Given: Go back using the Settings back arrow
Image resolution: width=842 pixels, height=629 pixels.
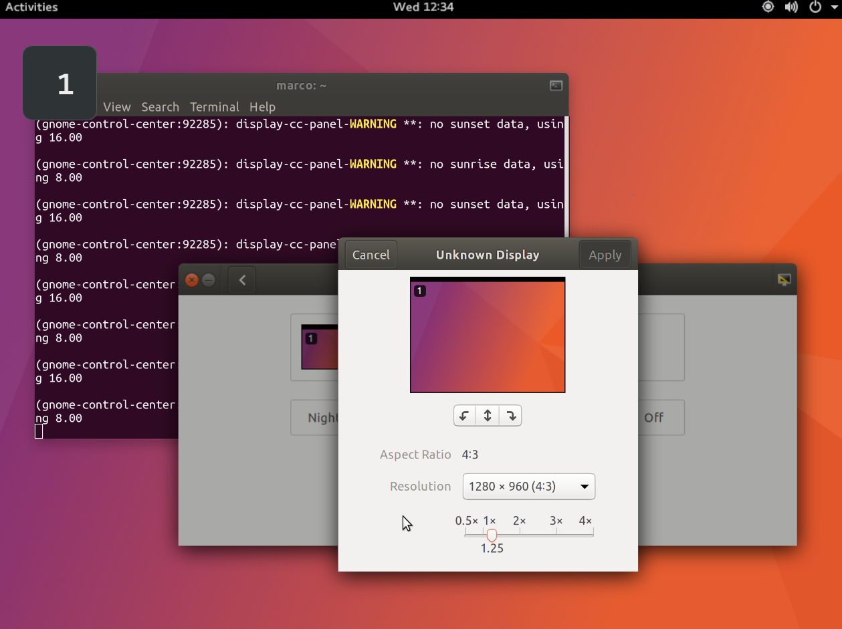Looking at the screenshot, I should pos(242,280).
